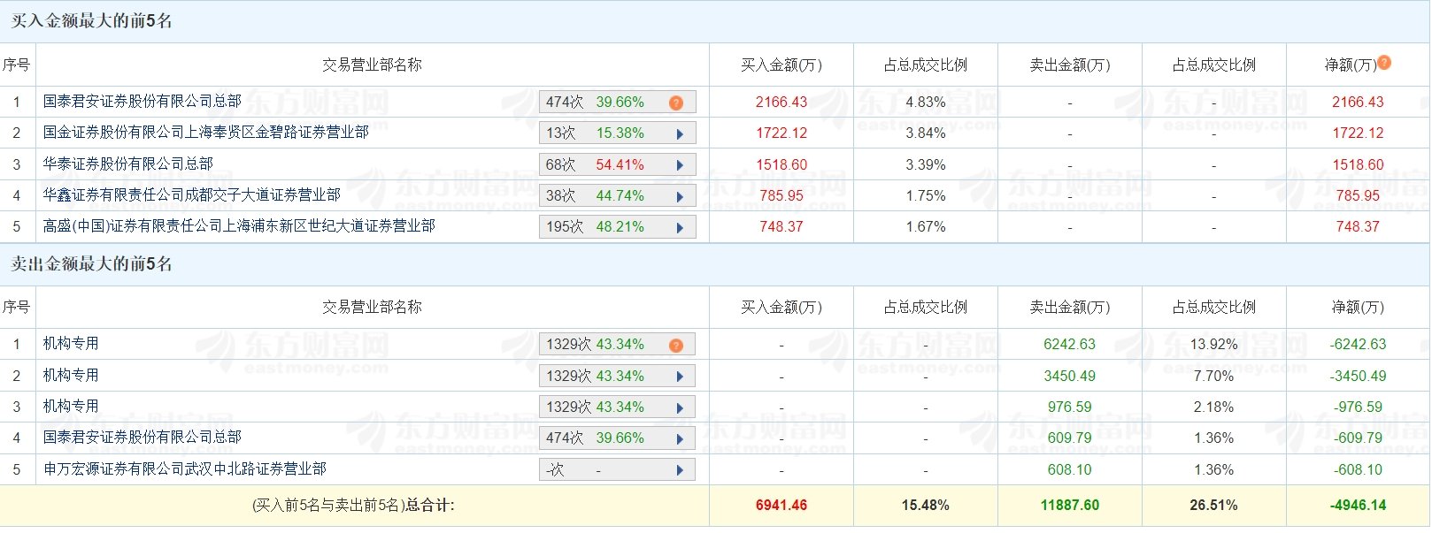Click the -3450.49 net amount cell
This screenshot has width=1432, height=533.
[x=1359, y=377]
